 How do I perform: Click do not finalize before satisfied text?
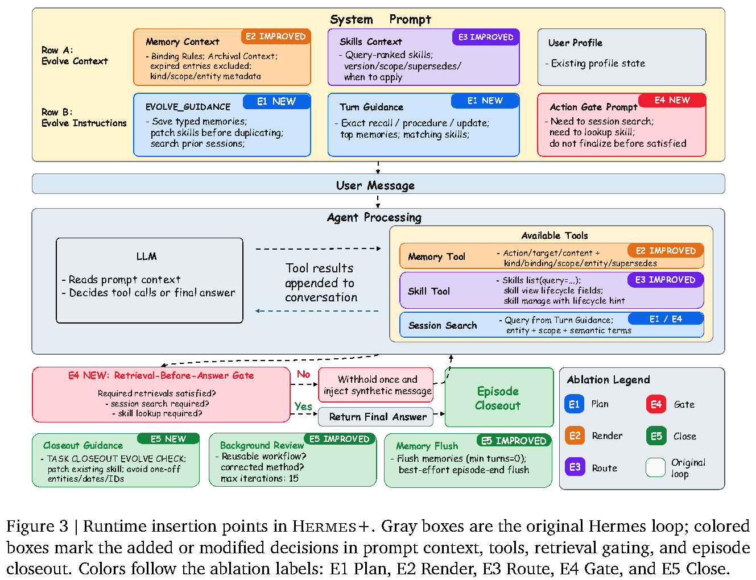[618, 143]
